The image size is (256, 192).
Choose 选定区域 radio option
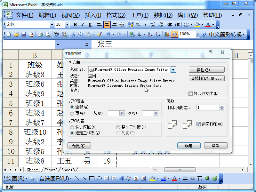pos(72,127)
